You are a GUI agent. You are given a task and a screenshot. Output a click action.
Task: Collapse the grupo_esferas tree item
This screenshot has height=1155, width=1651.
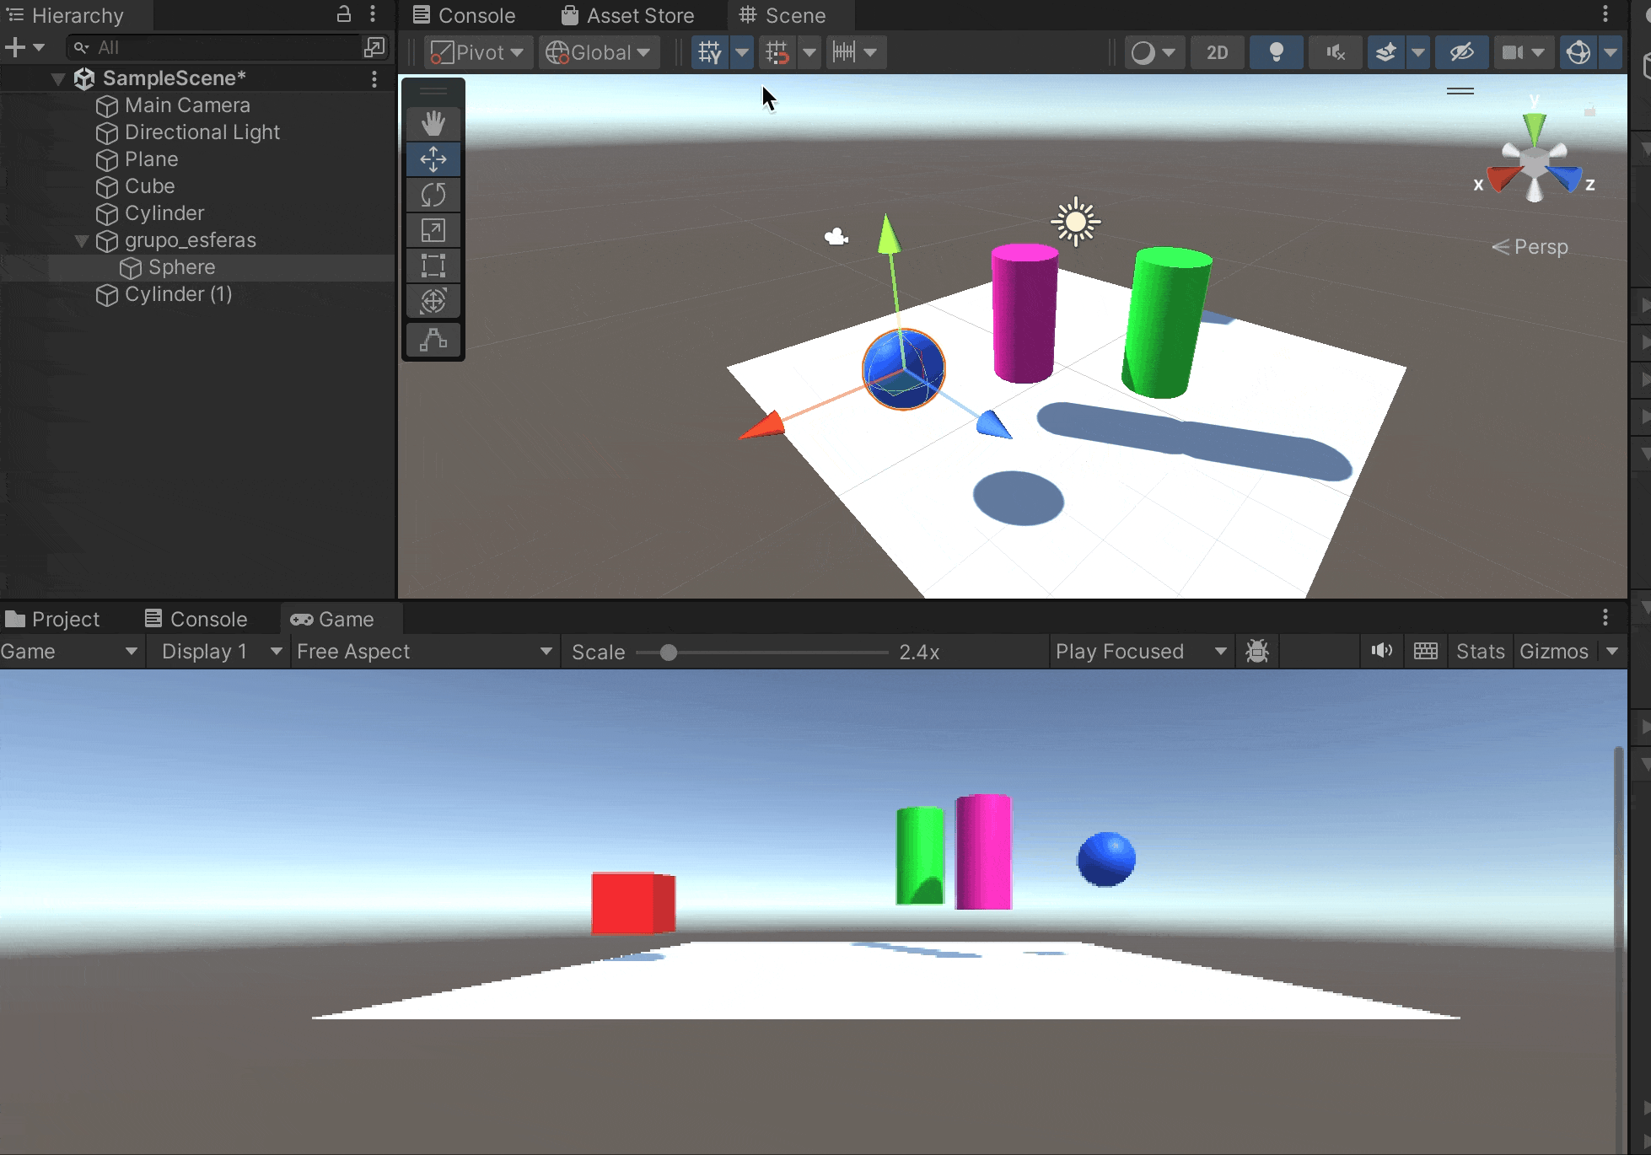pos(82,240)
